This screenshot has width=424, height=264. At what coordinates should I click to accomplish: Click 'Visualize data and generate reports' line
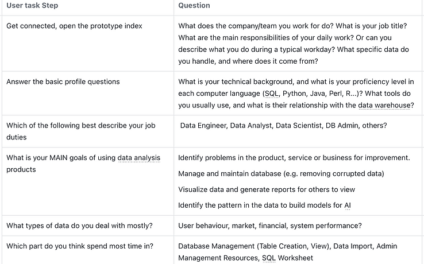pyautogui.click(x=267, y=190)
